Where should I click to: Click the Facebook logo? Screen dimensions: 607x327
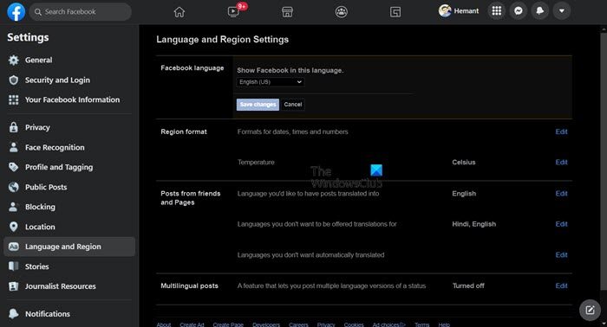pos(16,11)
